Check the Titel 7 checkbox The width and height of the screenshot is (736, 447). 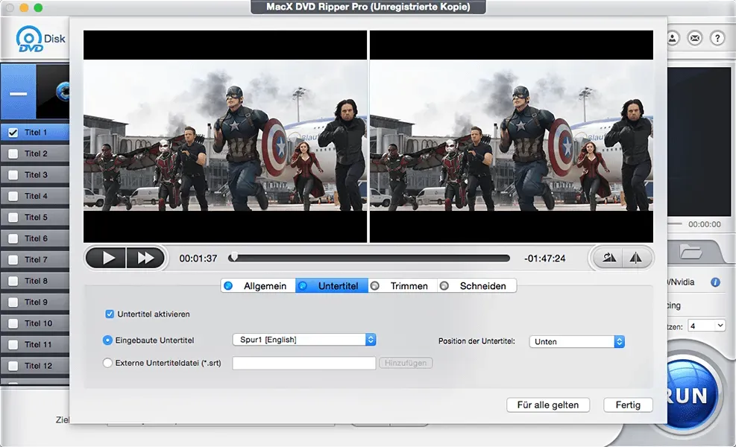(13, 260)
